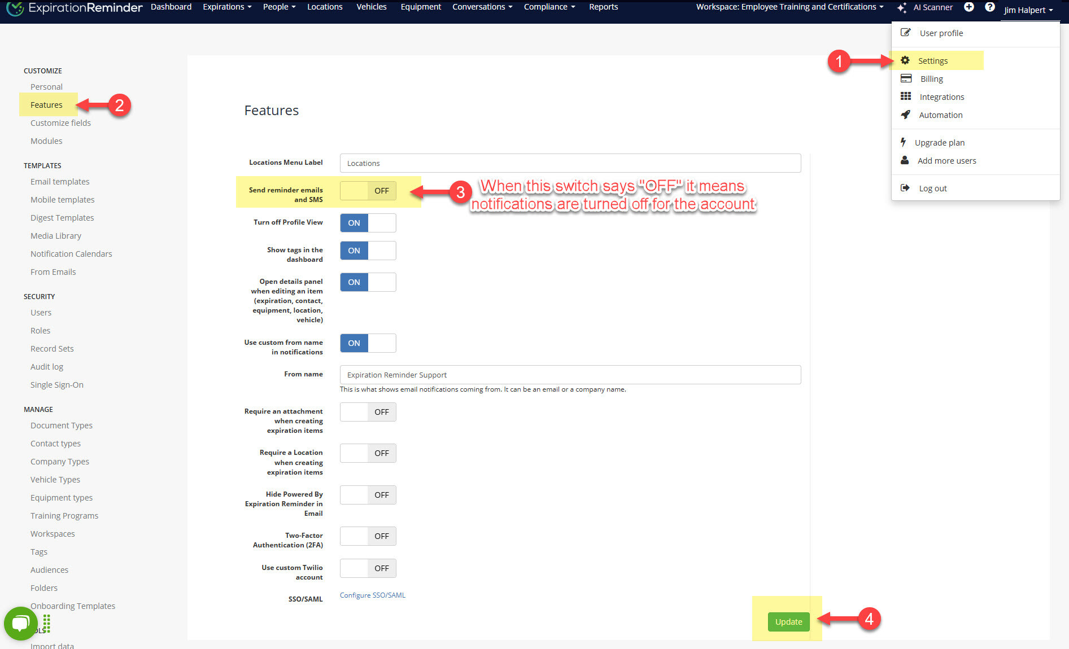Screen dimensions: 1069x649
Task: Toggle Use custom Twilio account switch
Action: (x=368, y=568)
